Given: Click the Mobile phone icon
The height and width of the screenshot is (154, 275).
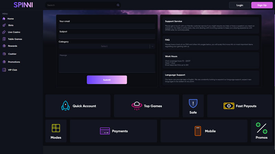Looking at the screenshot, I should (198, 131).
